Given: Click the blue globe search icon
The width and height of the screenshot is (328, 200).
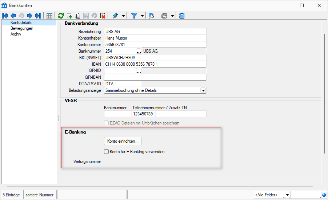Looking at the screenshot, I should tap(324, 195).
